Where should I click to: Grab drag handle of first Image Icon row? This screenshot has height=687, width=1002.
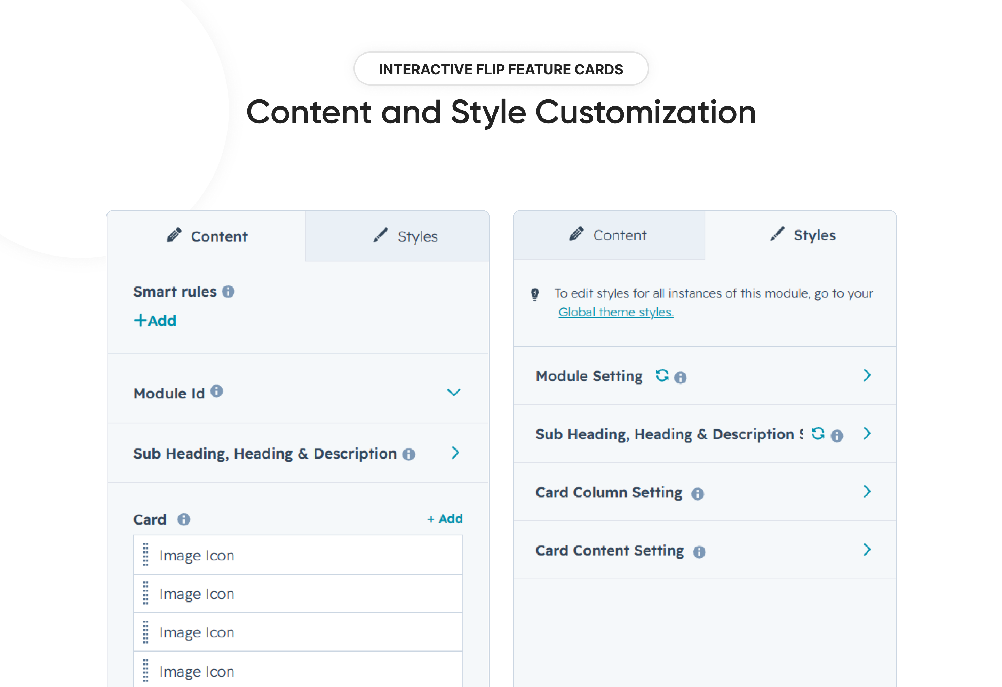(146, 554)
